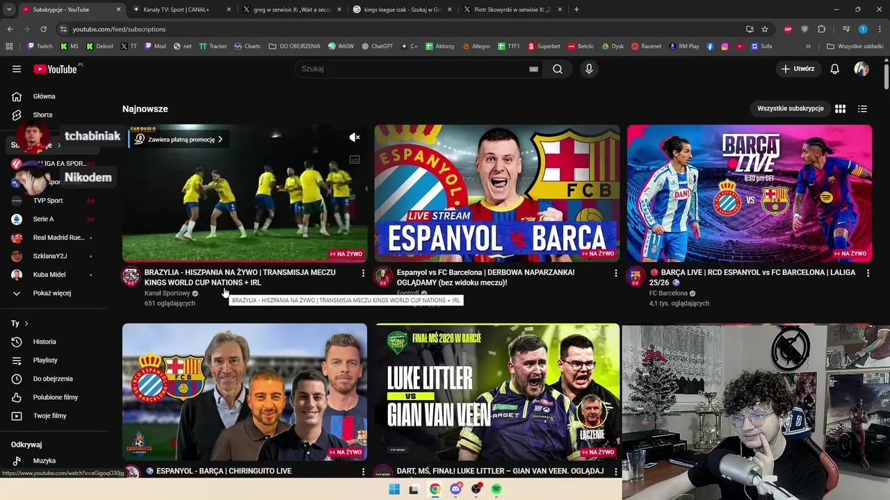The height and width of the screenshot is (500, 890).
Task: Bookmark this page with star icon
Action: (x=765, y=29)
